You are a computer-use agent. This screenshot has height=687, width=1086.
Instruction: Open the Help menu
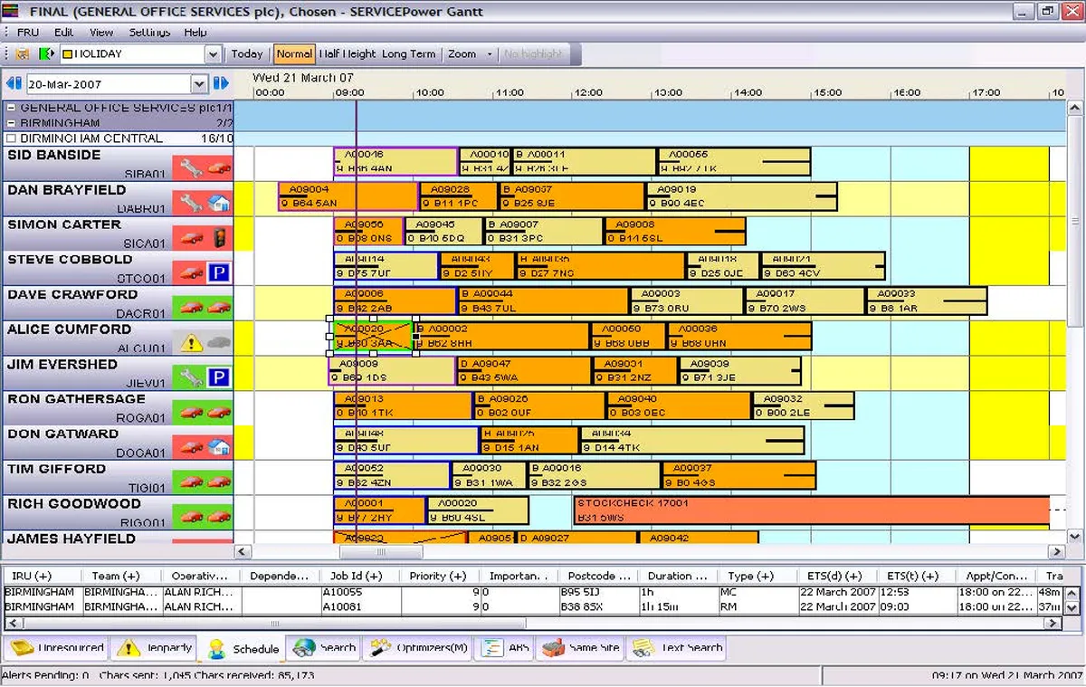[195, 32]
